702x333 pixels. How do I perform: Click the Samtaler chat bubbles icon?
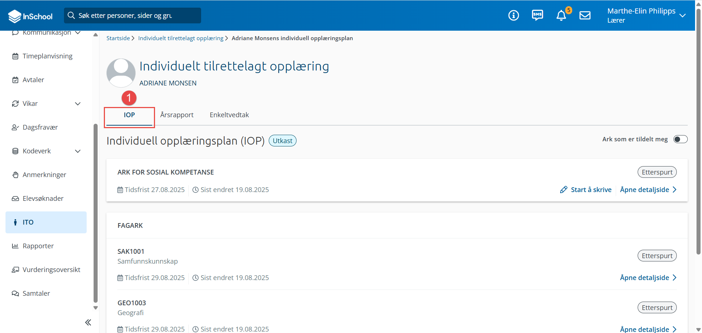[x=15, y=294]
